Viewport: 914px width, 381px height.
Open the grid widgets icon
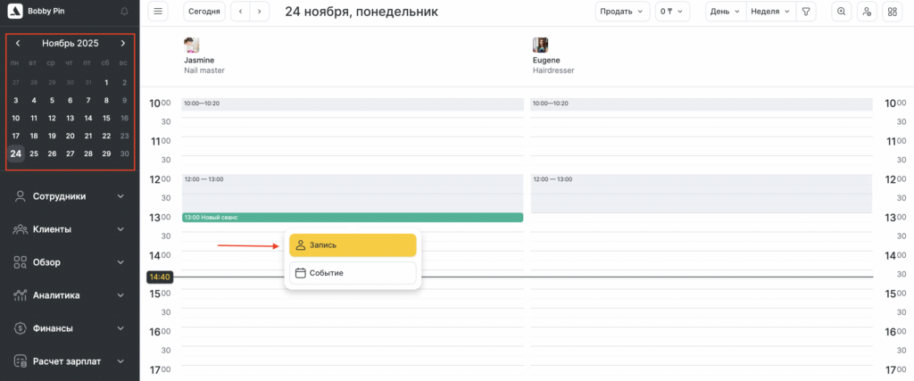click(x=891, y=12)
